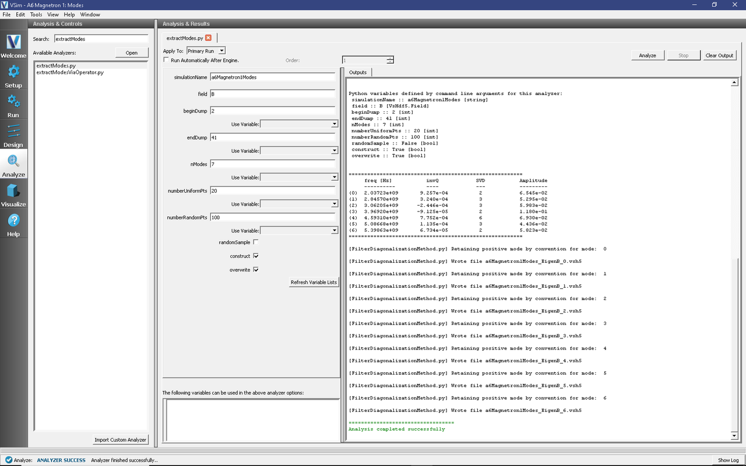
Task: Open the Help sidebar section
Action: (13, 225)
